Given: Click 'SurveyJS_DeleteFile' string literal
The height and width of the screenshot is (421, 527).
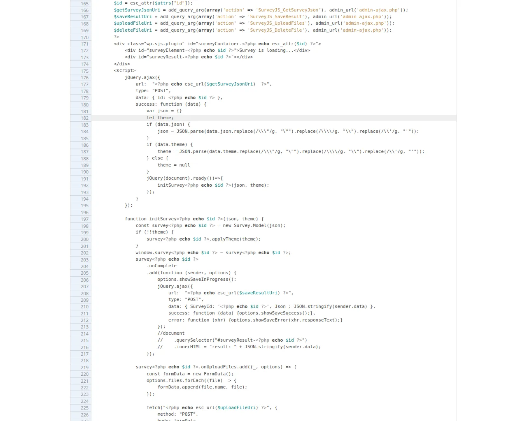Looking at the screenshot, I should click(276, 30).
